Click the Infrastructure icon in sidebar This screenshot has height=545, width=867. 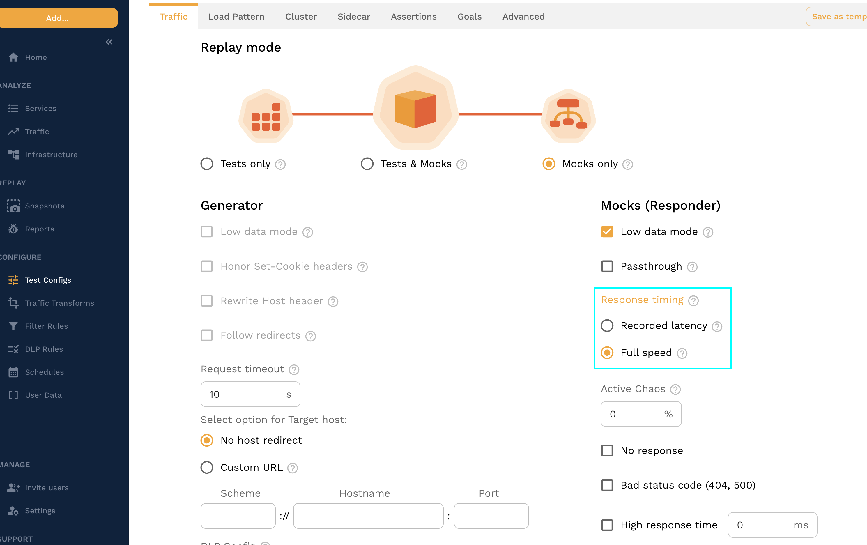(x=13, y=155)
